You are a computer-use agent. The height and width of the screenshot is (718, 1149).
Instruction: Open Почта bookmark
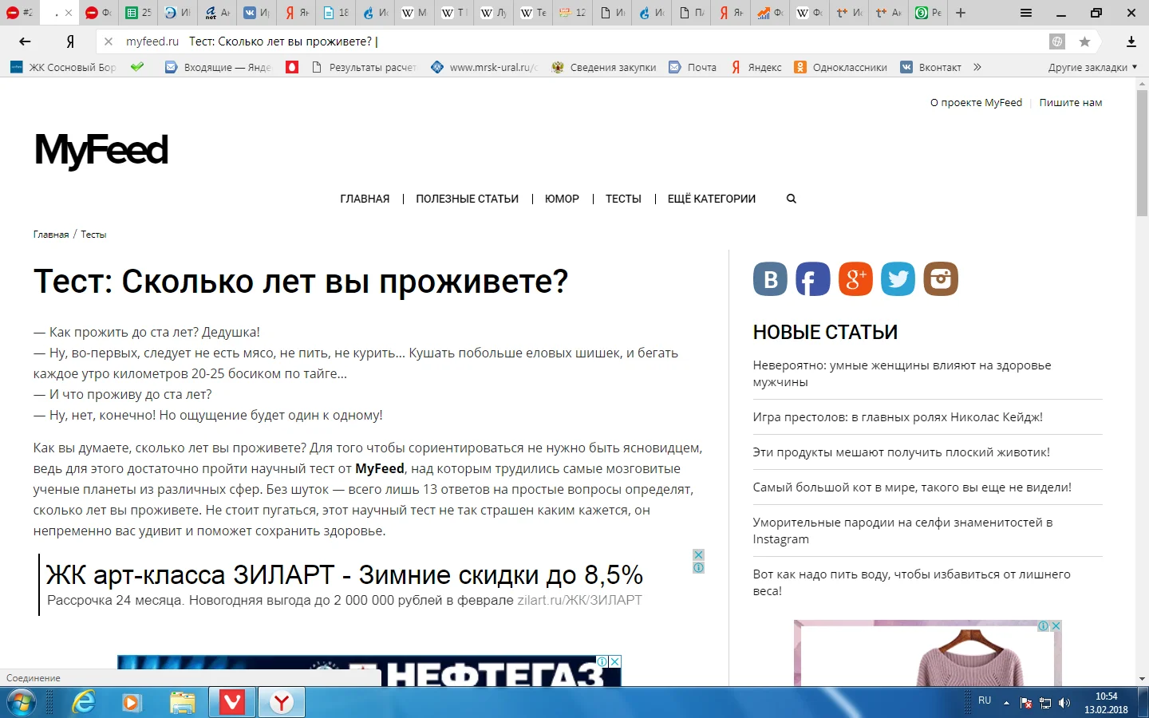[693, 68]
